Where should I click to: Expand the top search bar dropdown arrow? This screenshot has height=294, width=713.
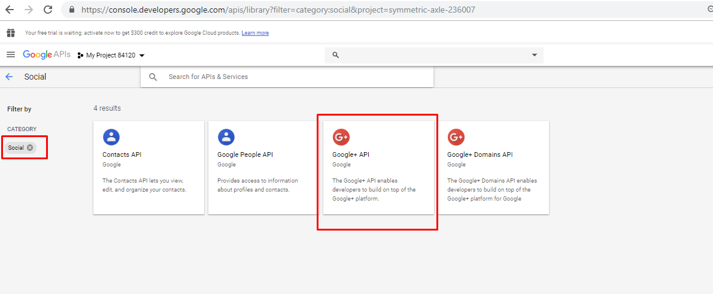534,55
